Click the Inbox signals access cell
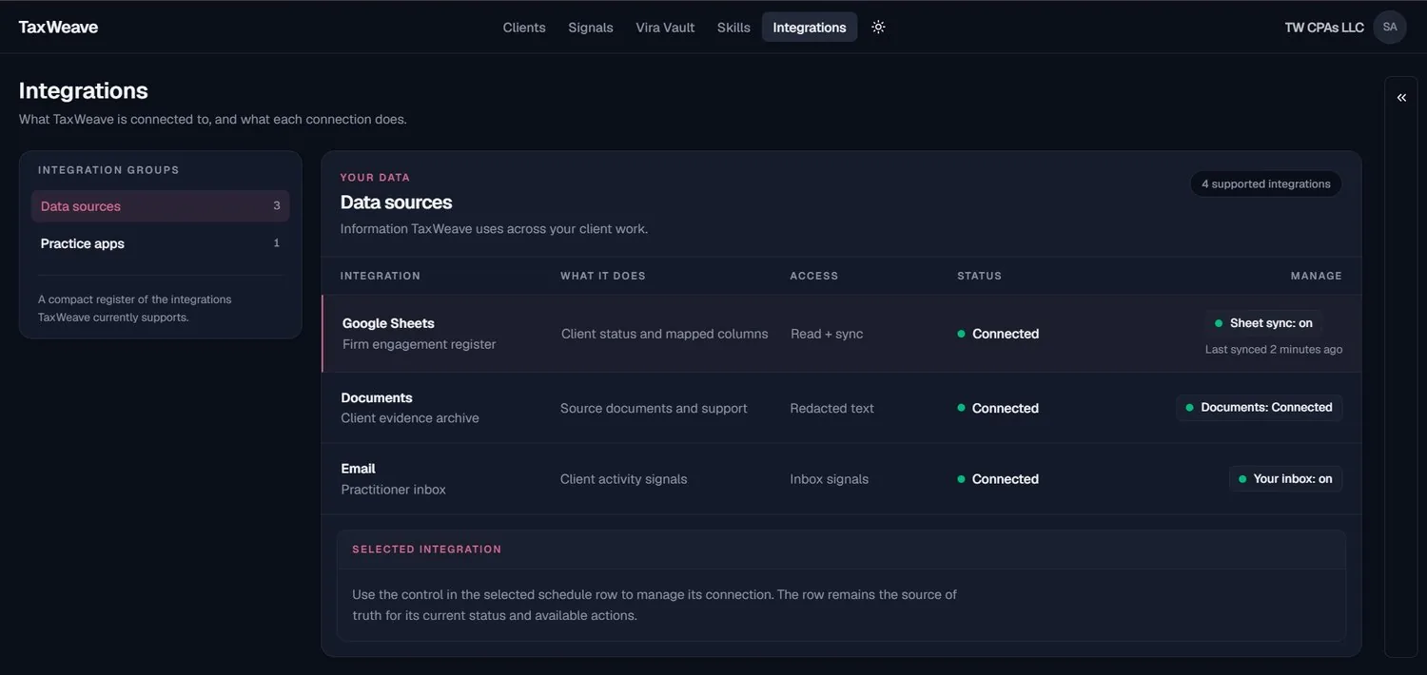Image resolution: width=1427 pixels, height=675 pixels. tap(829, 479)
